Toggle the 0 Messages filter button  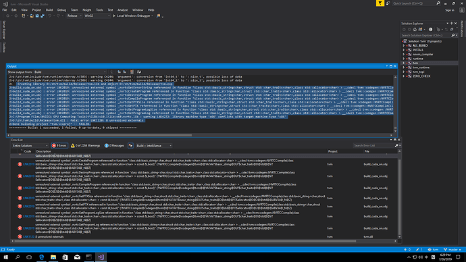click(x=114, y=146)
